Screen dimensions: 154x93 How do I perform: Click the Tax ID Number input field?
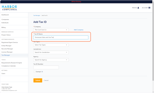pos(46,67)
